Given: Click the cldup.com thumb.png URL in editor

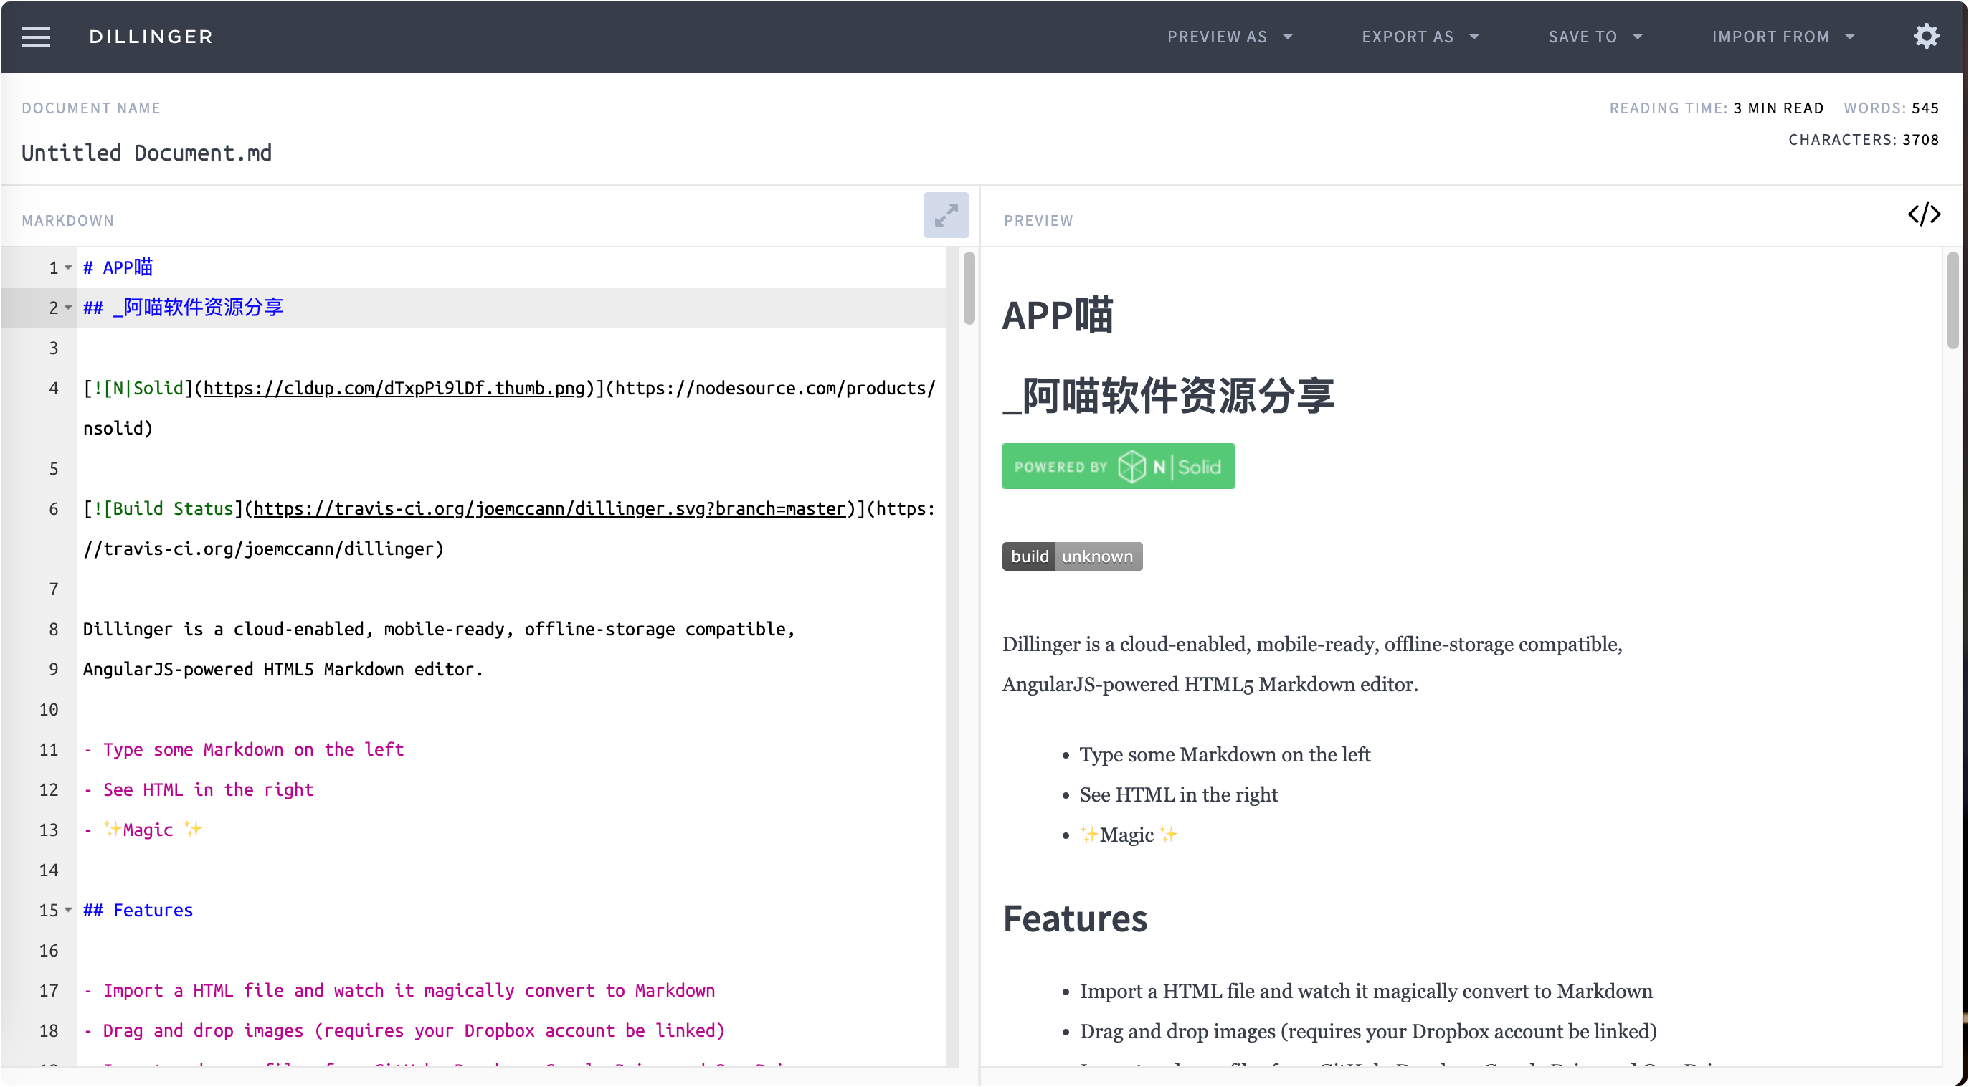Looking at the screenshot, I should pos(394,389).
